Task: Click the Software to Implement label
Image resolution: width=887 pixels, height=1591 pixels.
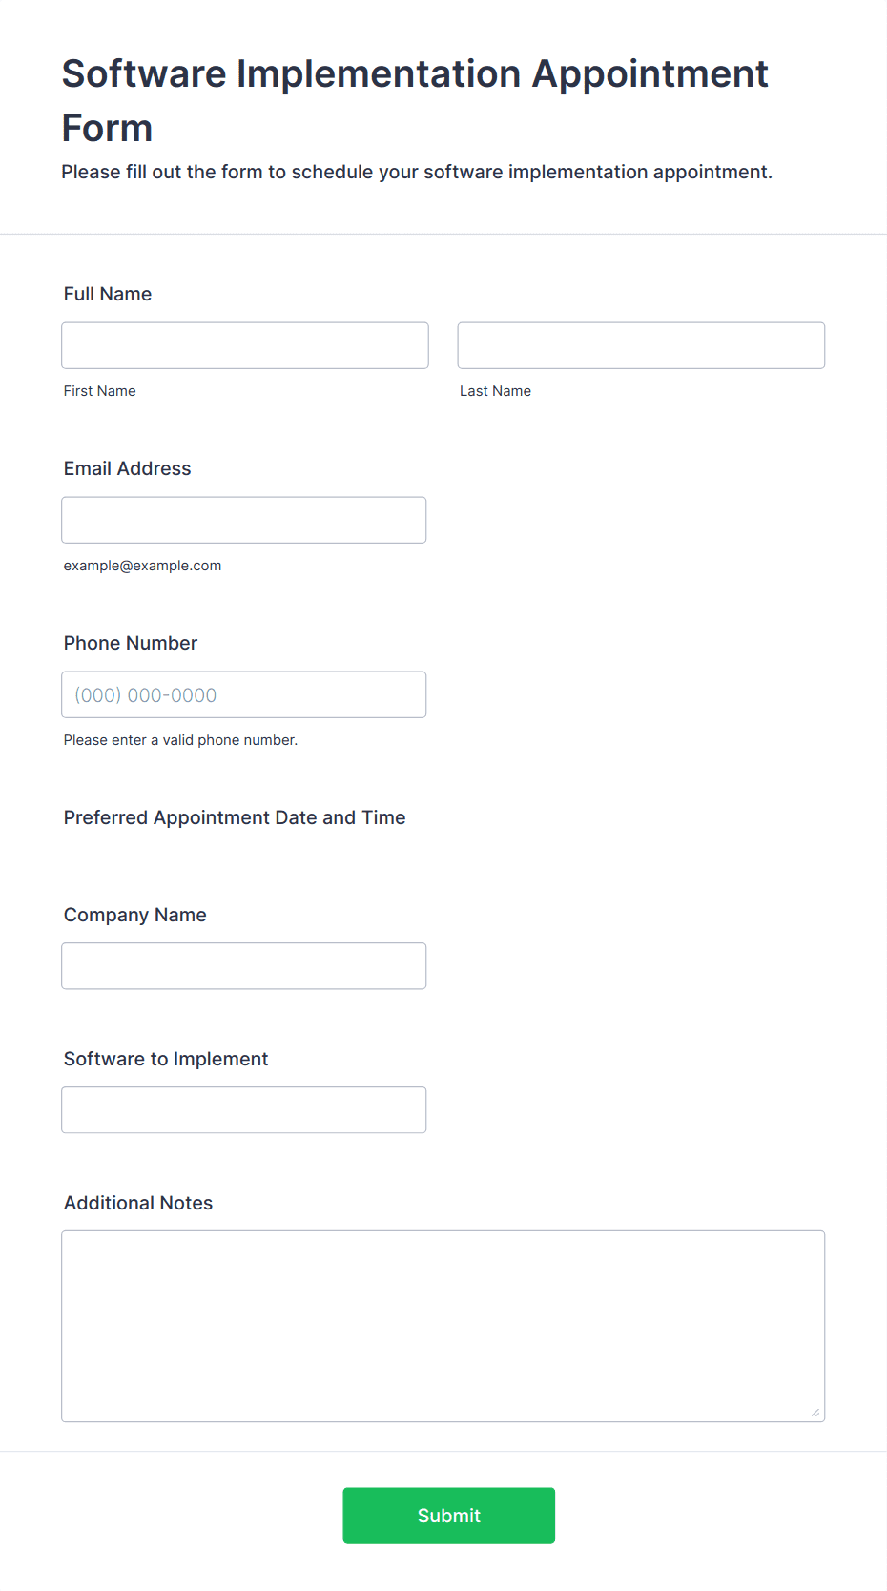Action: [x=166, y=1059]
